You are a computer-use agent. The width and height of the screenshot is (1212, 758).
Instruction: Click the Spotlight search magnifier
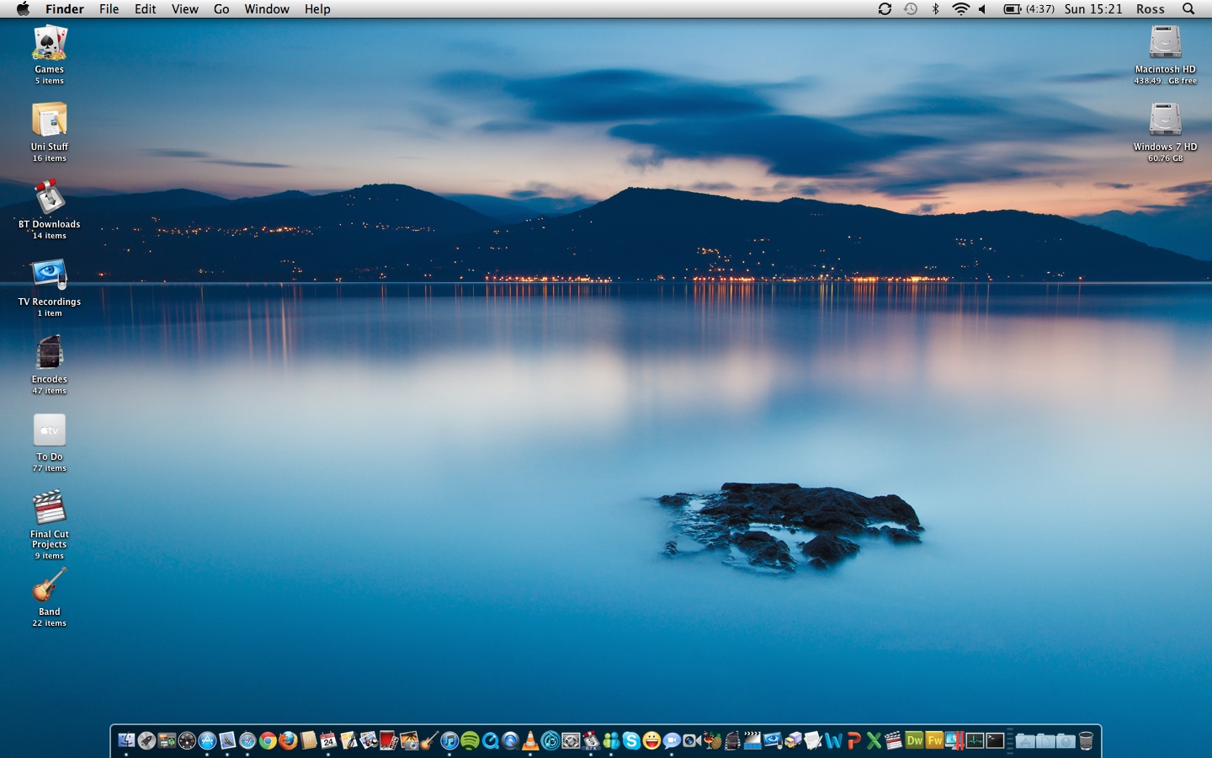click(1188, 9)
